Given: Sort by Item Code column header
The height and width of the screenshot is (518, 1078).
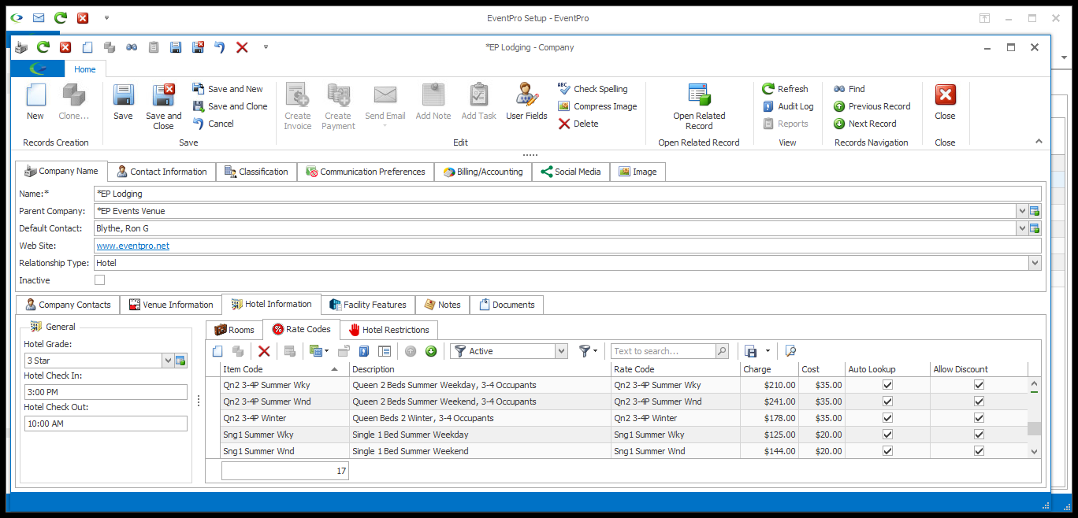Looking at the screenshot, I should point(284,369).
